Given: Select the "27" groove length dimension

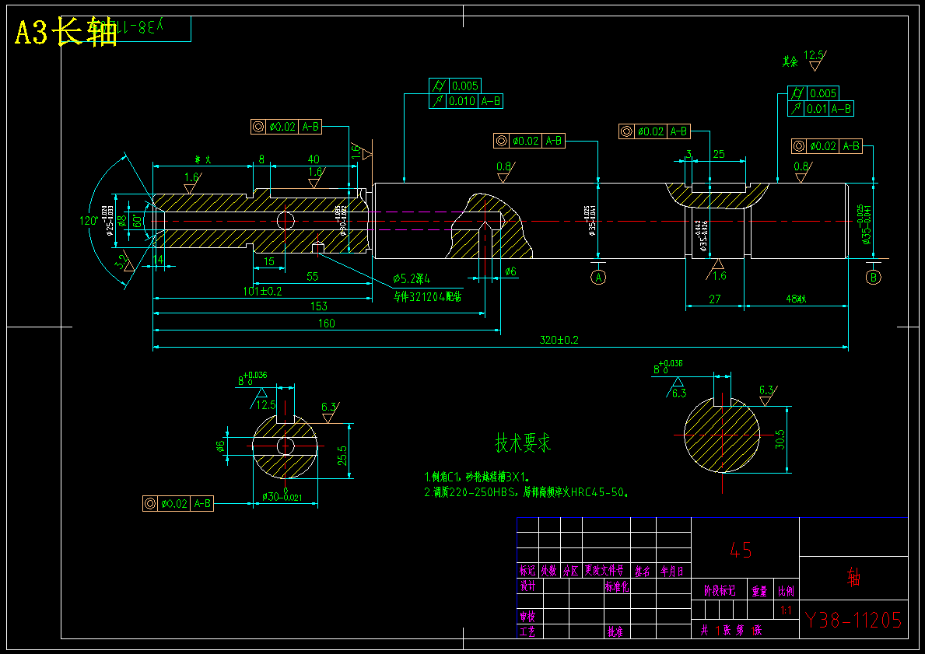Looking at the screenshot, I should 714,299.
